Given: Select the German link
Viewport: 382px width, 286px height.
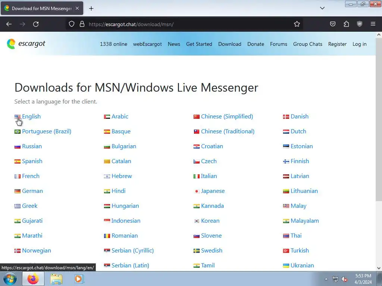Looking at the screenshot, I should click(32, 191).
